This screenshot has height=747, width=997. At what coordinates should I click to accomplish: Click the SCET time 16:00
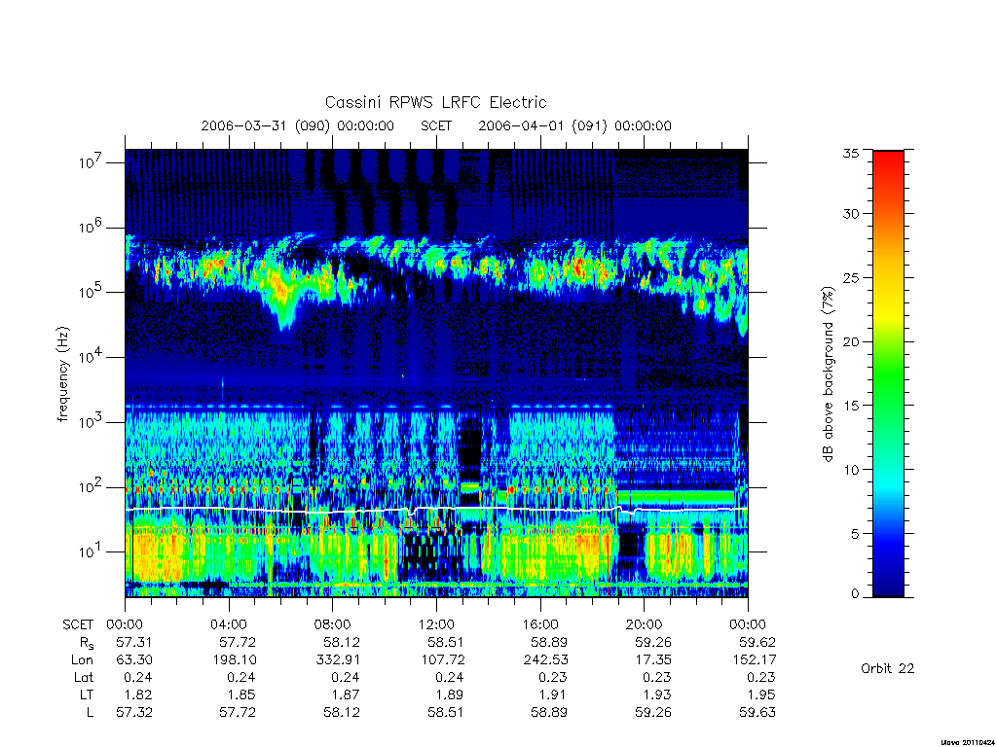pyautogui.click(x=540, y=624)
